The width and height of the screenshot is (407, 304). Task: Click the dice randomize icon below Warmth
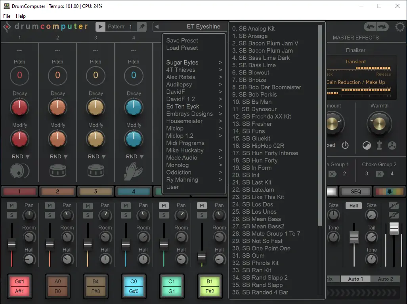pyautogui.click(x=392, y=145)
